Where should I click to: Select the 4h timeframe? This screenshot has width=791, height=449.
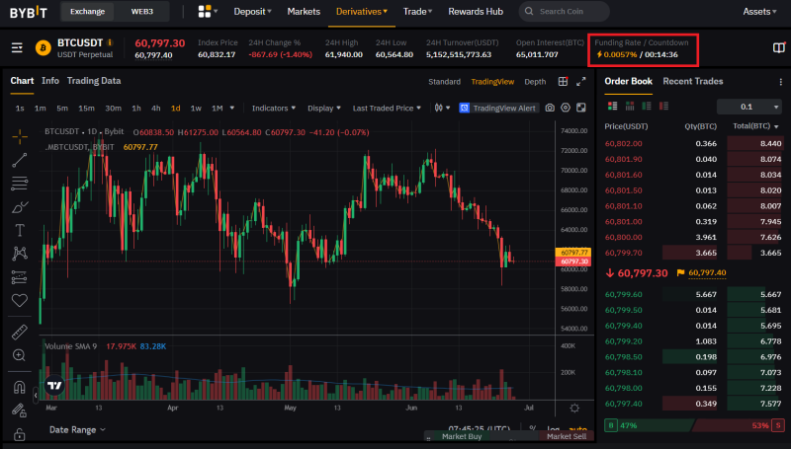coord(156,109)
